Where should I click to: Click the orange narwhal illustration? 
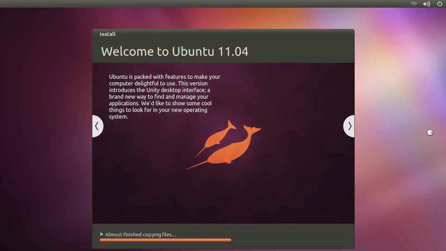click(224, 145)
